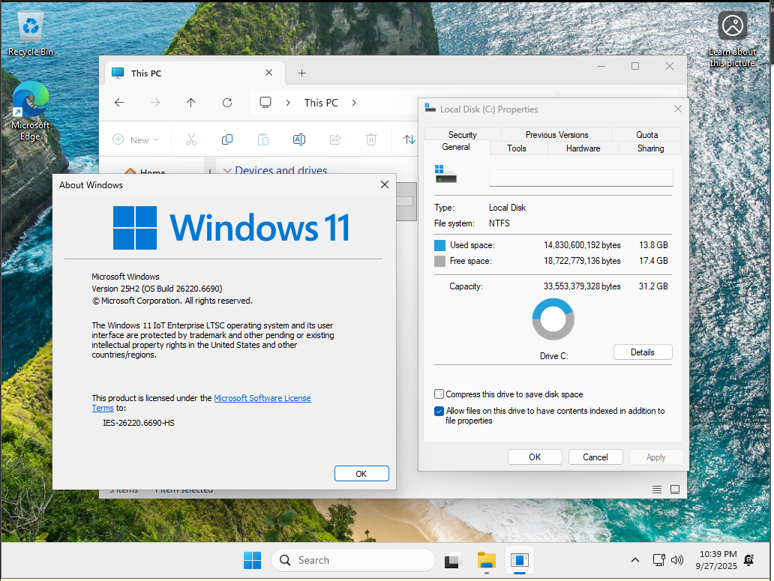Expand chevron after This PC in breadcrumb
Image resolution: width=774 pixels, height=581 pixels.
[354, 103]
